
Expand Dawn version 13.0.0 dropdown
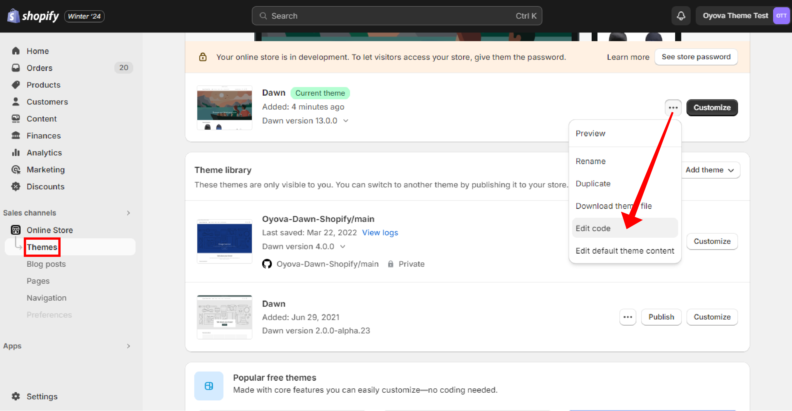[x=345, y=120]
